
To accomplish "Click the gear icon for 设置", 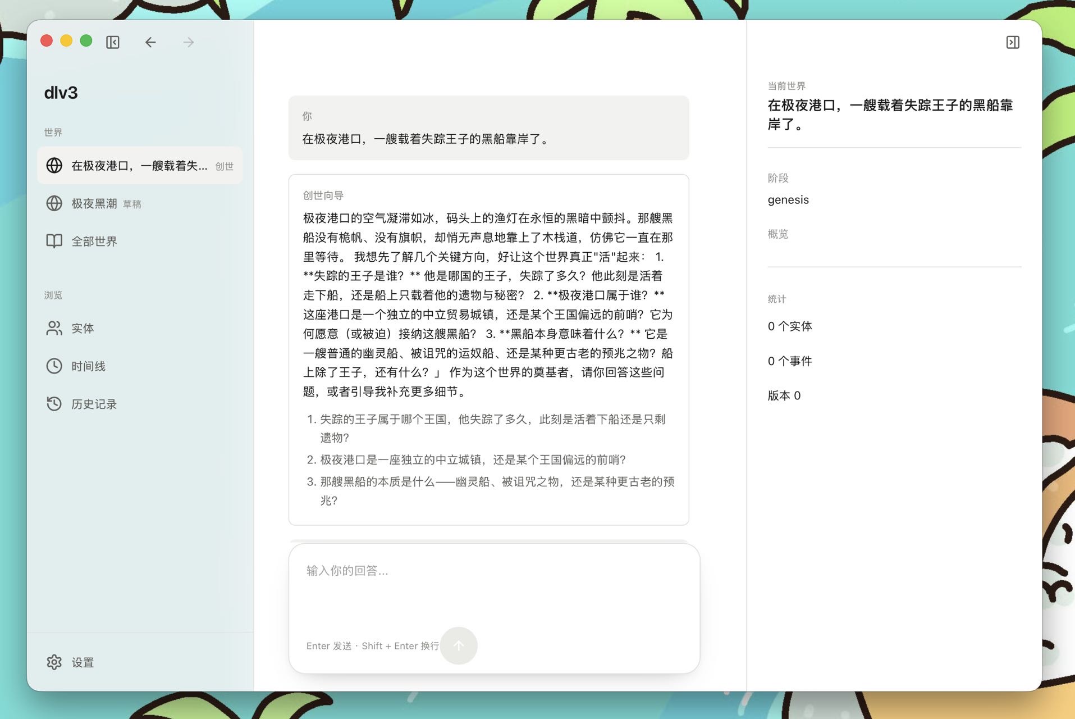I will pyautogui.click(x=54, y=662).
